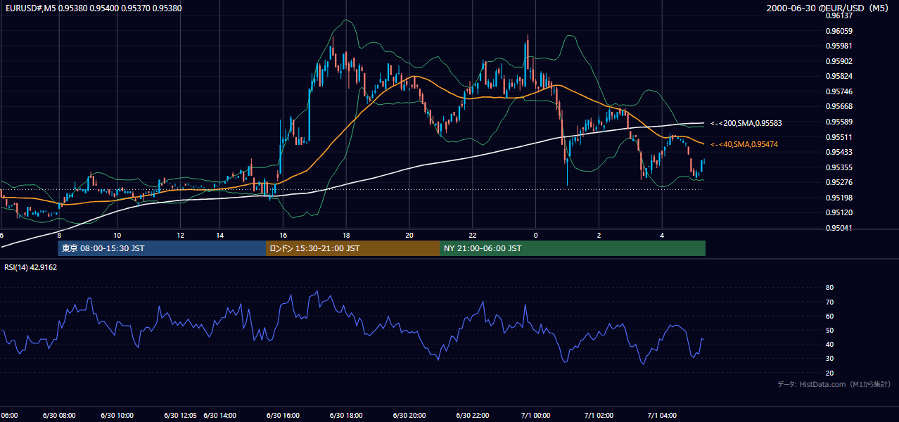Click price axis value 0.96059
899x422 pixels.
(x=839, y=31)
